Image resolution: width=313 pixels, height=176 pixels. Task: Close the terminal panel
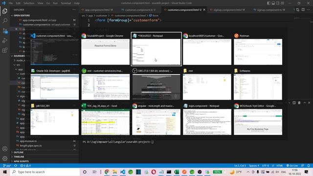[309, 103]
